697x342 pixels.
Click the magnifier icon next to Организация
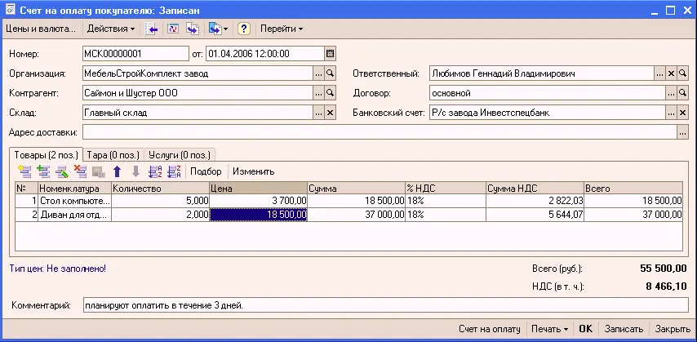pos(330,73)
